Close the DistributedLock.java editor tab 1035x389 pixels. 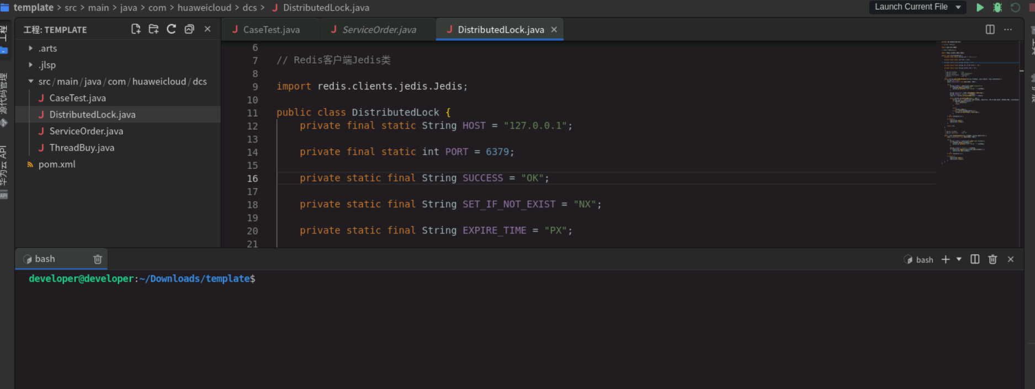(554, 30)
